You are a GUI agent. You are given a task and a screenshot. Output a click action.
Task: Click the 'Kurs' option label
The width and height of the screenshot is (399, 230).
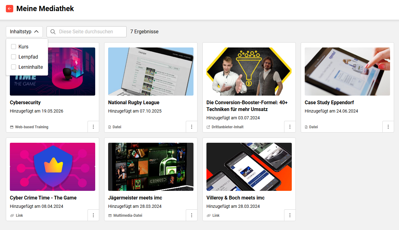23,47
